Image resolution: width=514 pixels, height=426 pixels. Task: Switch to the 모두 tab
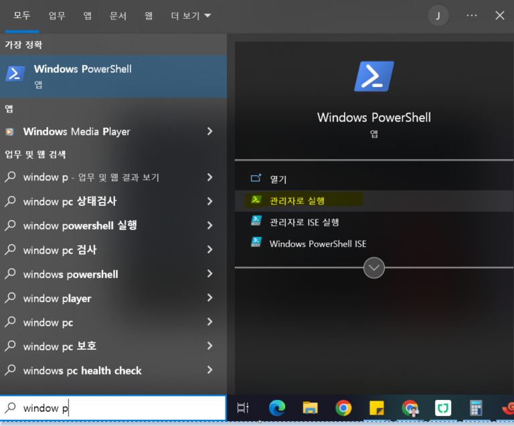(x=22, y=15)
